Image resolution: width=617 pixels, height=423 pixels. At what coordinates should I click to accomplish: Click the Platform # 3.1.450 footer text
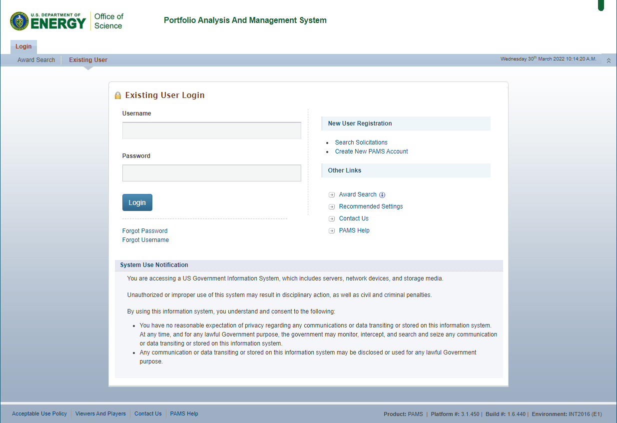point(455,414)
